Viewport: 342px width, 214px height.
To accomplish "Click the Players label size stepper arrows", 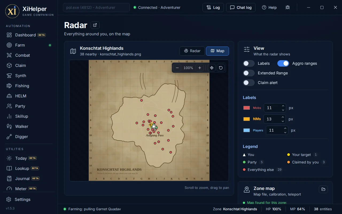I will 285,130.
